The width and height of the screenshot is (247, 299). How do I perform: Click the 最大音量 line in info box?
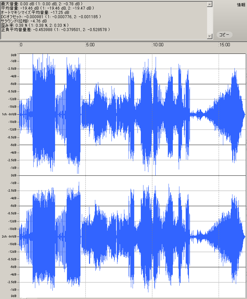coord(42,4)
